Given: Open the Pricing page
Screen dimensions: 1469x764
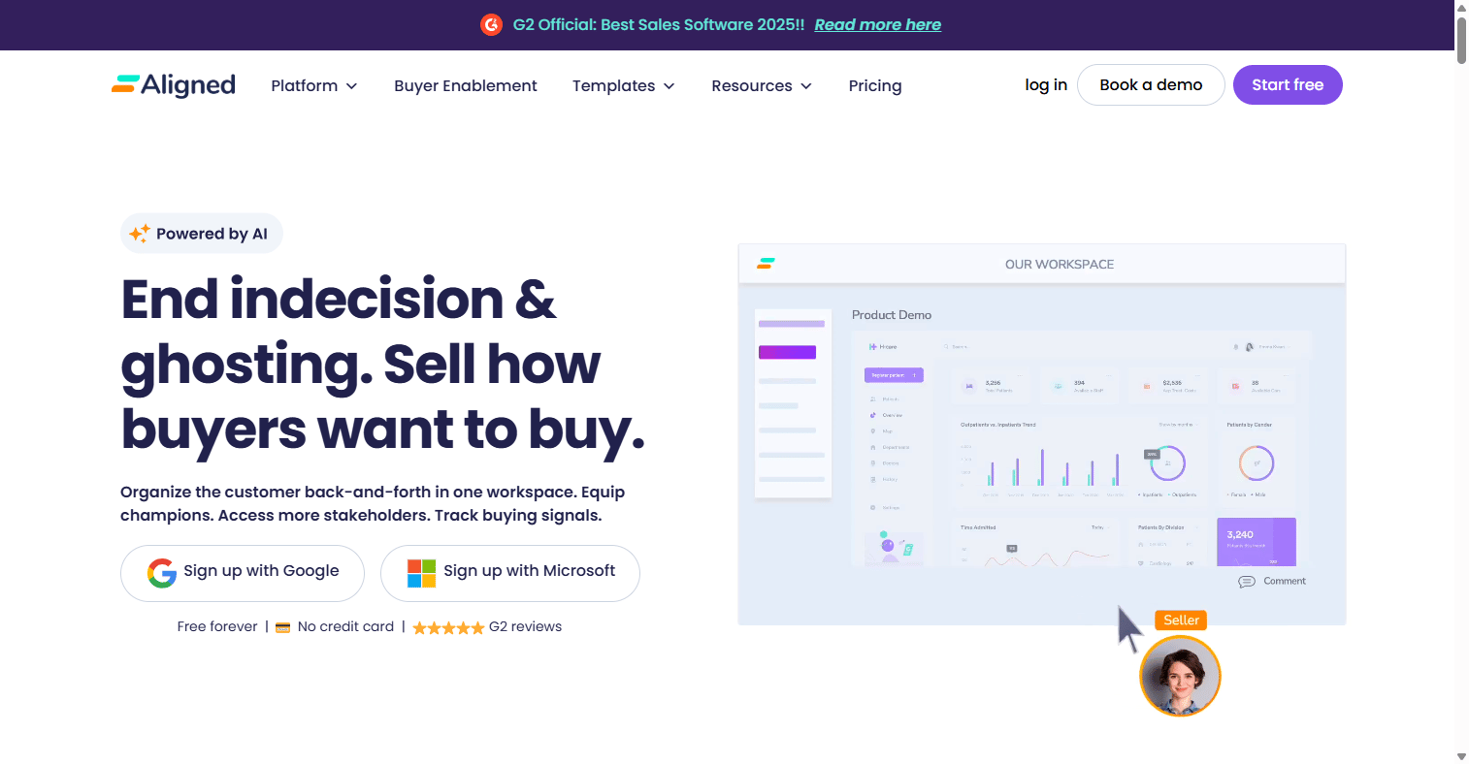Looking at the screenshot, I should tap(875, 85).
